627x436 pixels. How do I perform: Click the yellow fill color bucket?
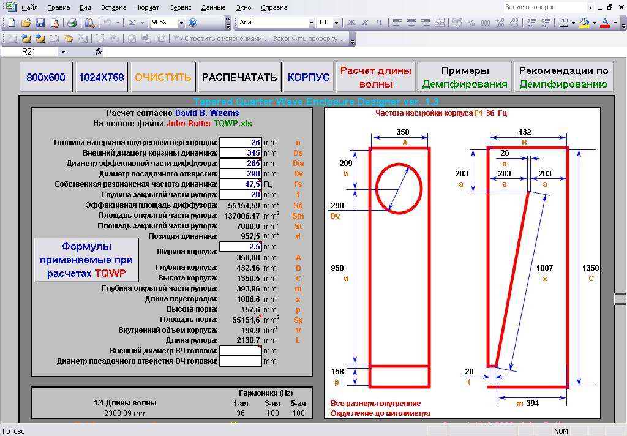(x=585, y=23)
